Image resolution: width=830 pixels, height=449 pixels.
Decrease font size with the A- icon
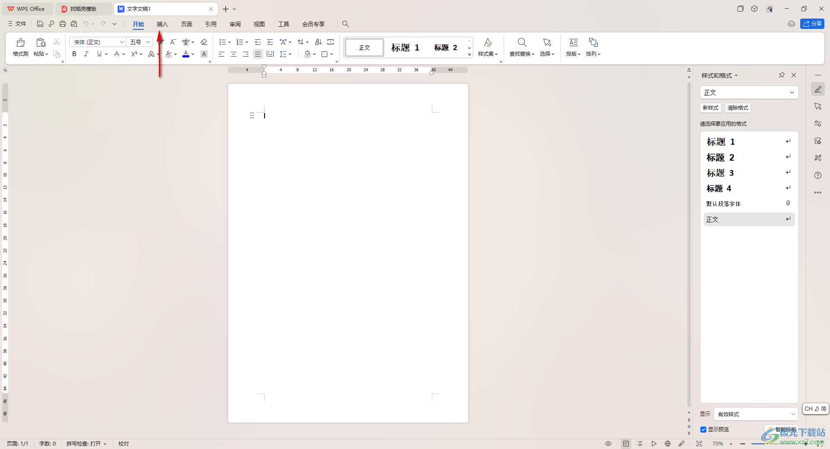173,42
